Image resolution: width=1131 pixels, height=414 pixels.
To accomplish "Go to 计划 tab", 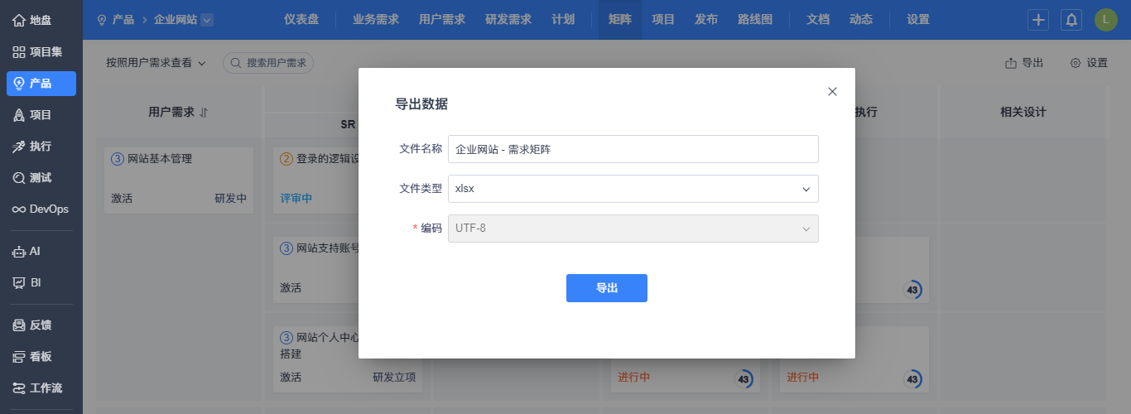I will tap(563, 20).
